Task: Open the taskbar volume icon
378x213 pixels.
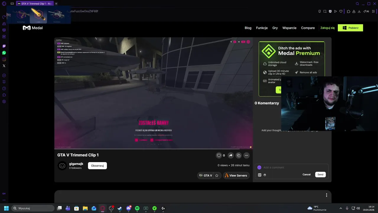Action: (x=358, y=208)
